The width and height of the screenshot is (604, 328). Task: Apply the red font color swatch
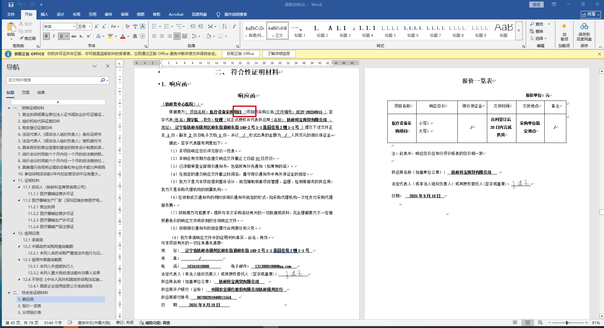123,36
